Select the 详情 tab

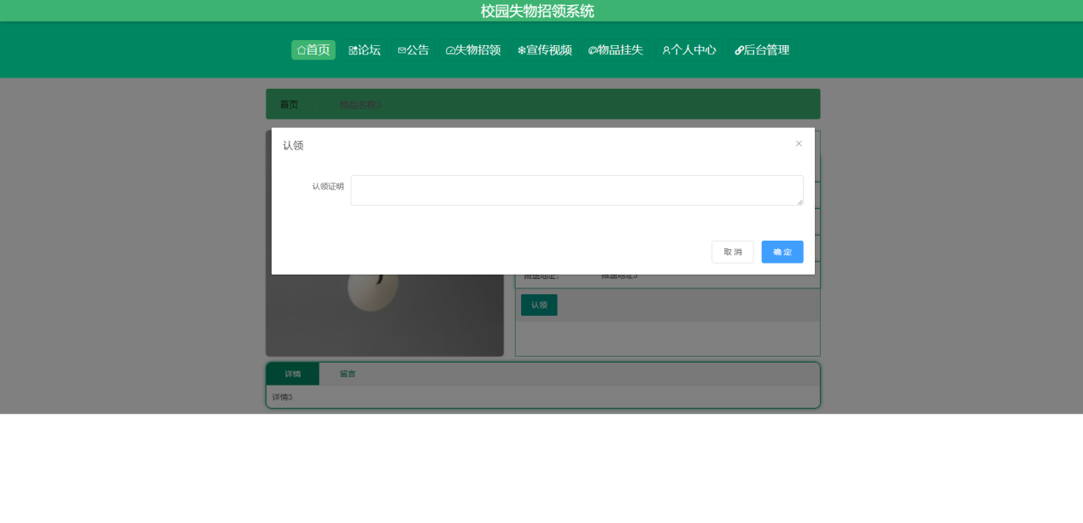[x=292, y=374]
